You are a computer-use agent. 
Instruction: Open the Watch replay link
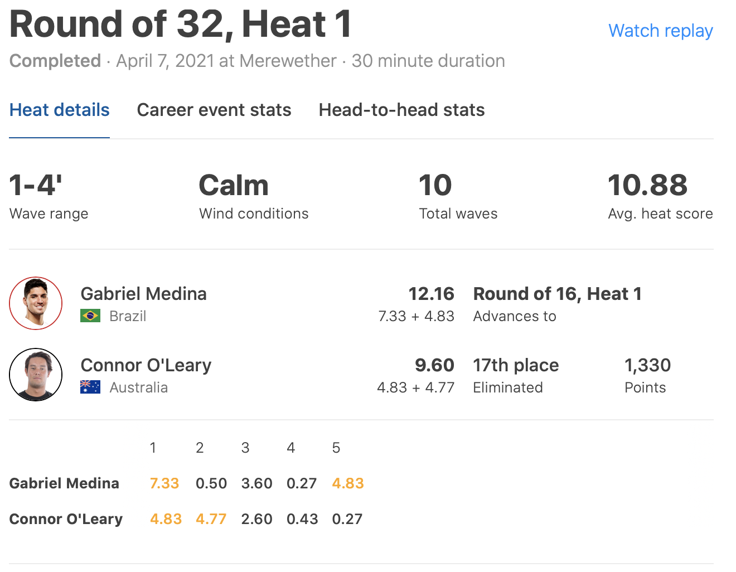tap(660, 31)
